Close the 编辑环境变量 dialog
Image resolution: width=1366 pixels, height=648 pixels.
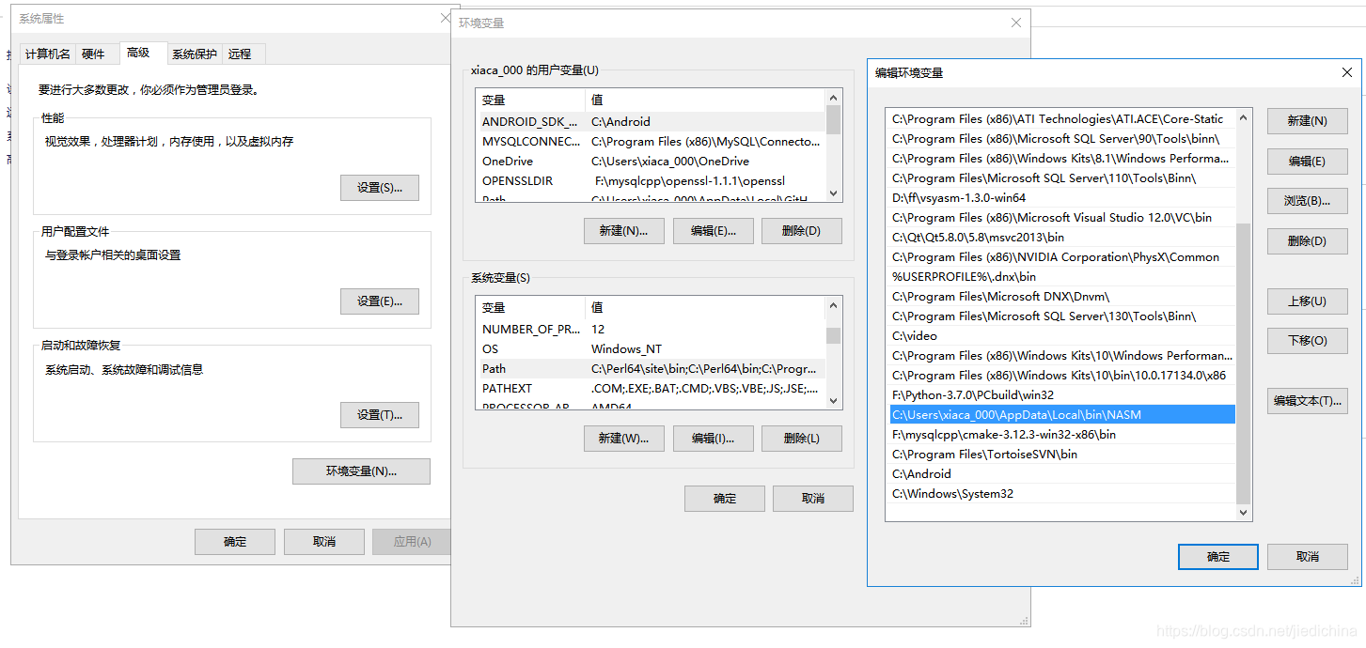(1346, 72)
